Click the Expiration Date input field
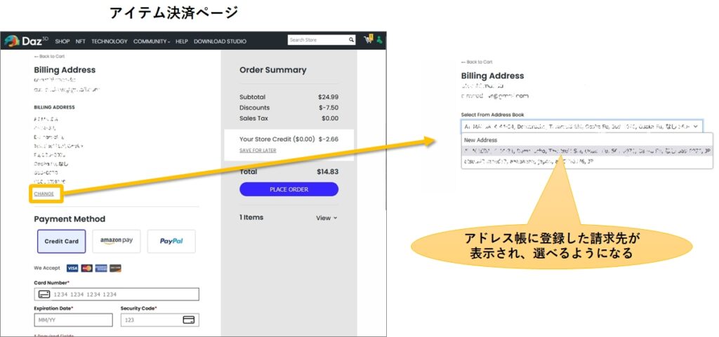719x337 pixels. (73, 319)
